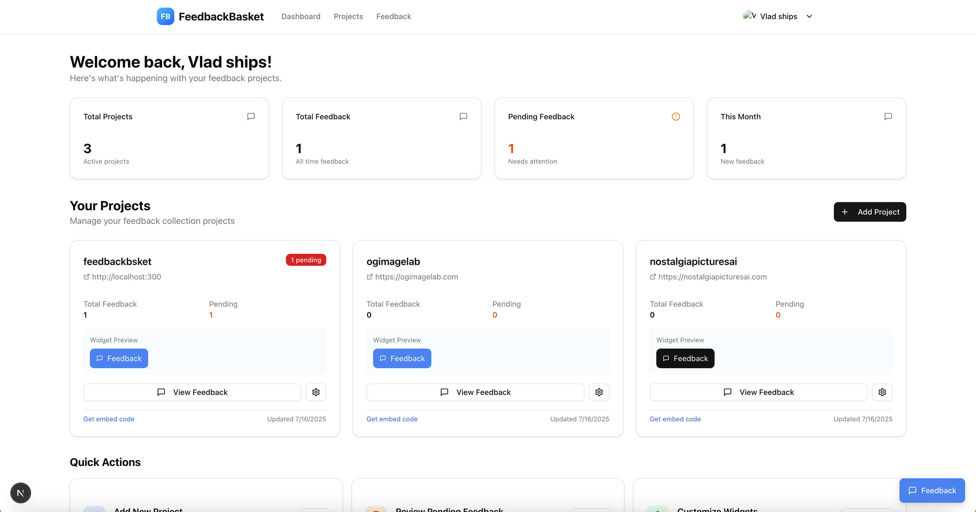The image size is (976, 512).
Task: Open settings gear for nostalgiapicturesai project
Action: tap(882, 392)
